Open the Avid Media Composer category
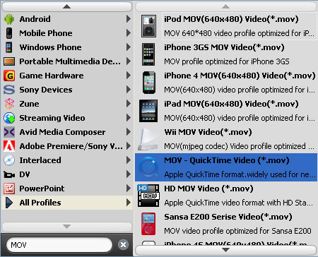The height and width of the screenshot is (257, 318). click(x=67, y=132)
